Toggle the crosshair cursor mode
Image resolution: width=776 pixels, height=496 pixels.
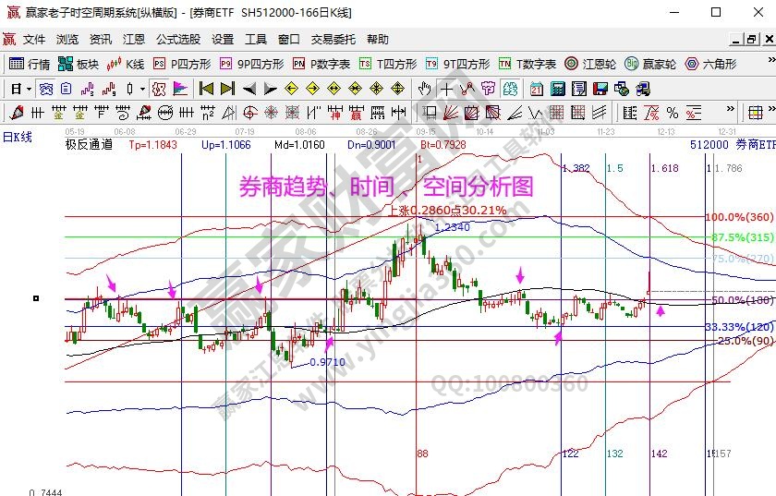(446, 89)
